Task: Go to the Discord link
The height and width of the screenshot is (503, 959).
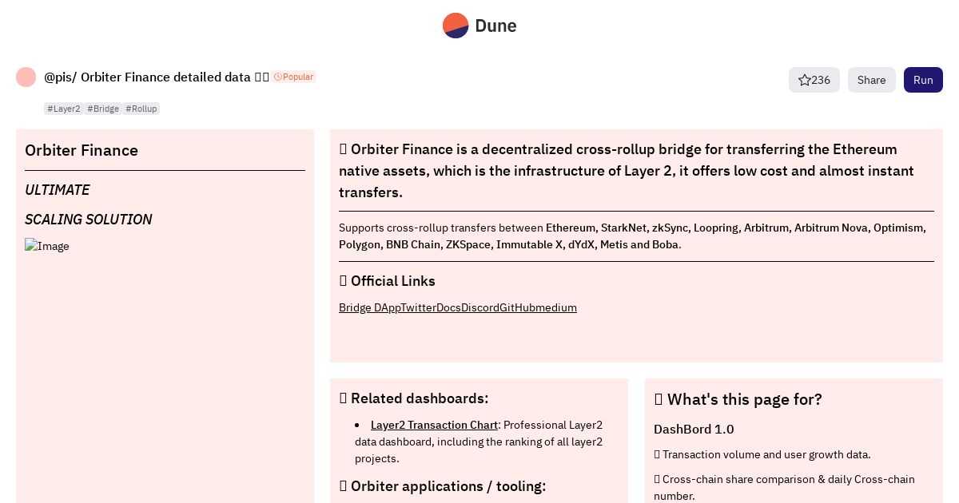Action: (x=479, y=307)
